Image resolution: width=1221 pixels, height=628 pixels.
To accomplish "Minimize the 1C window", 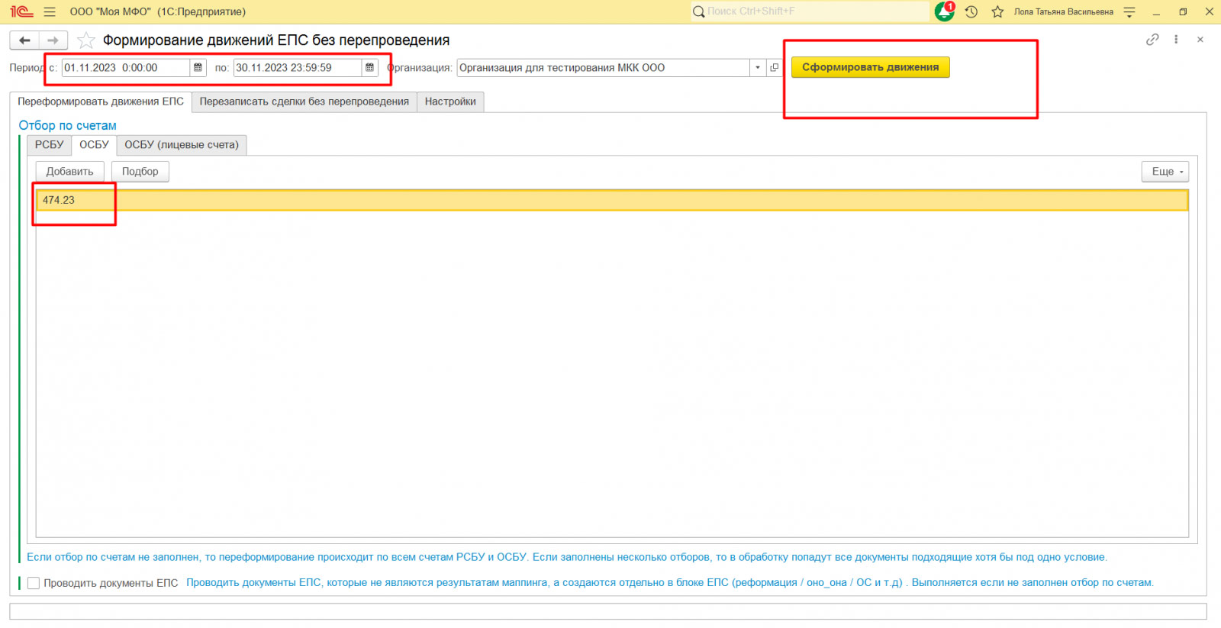I will coord(1156,12).
